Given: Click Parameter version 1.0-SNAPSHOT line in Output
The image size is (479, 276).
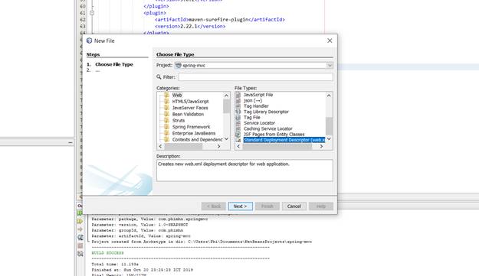Looking at the screenshot, I should pyautogui.click(x=139, y=225).
